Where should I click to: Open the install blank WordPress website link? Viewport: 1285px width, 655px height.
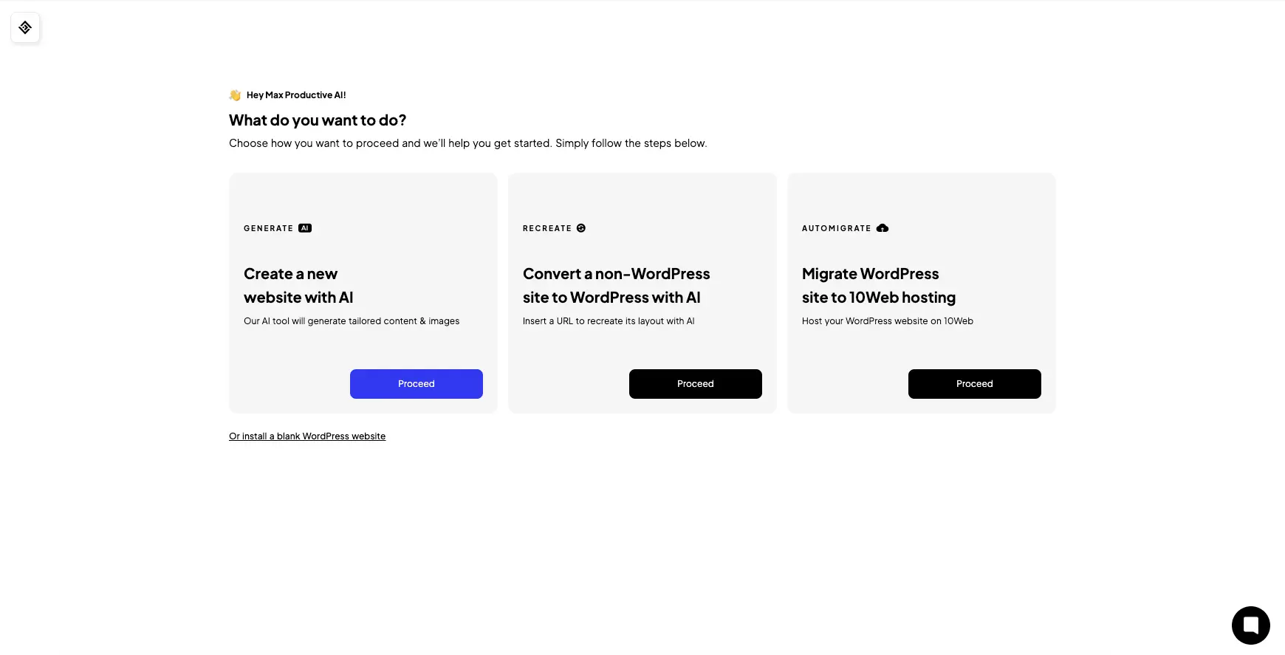(307, 436)
